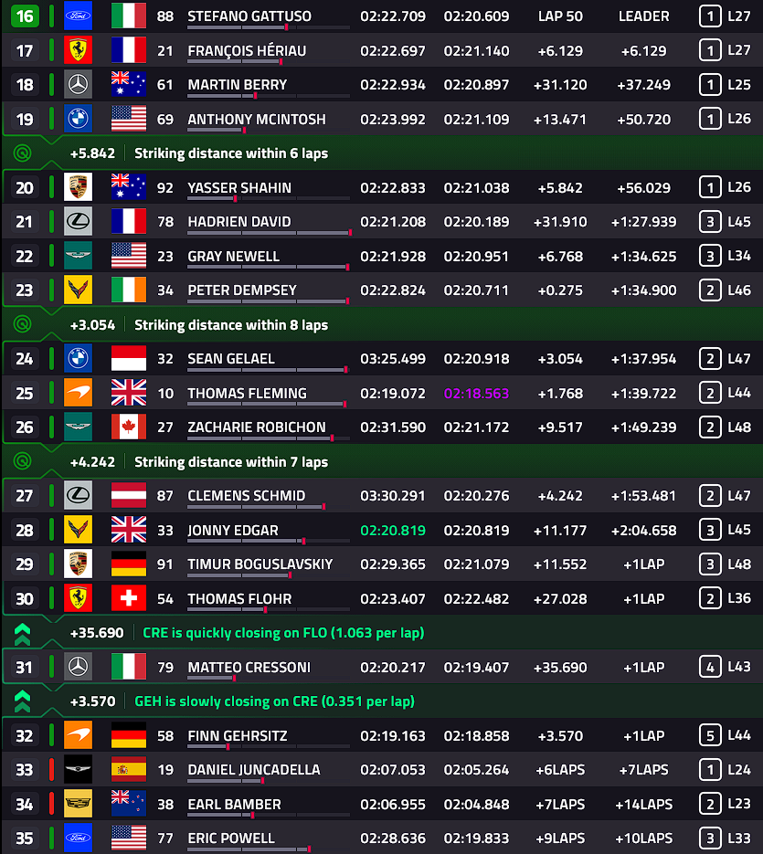Click the double-chevron icon on CRE closing on FLO
The image size is (763, 854).
[22, 633]
